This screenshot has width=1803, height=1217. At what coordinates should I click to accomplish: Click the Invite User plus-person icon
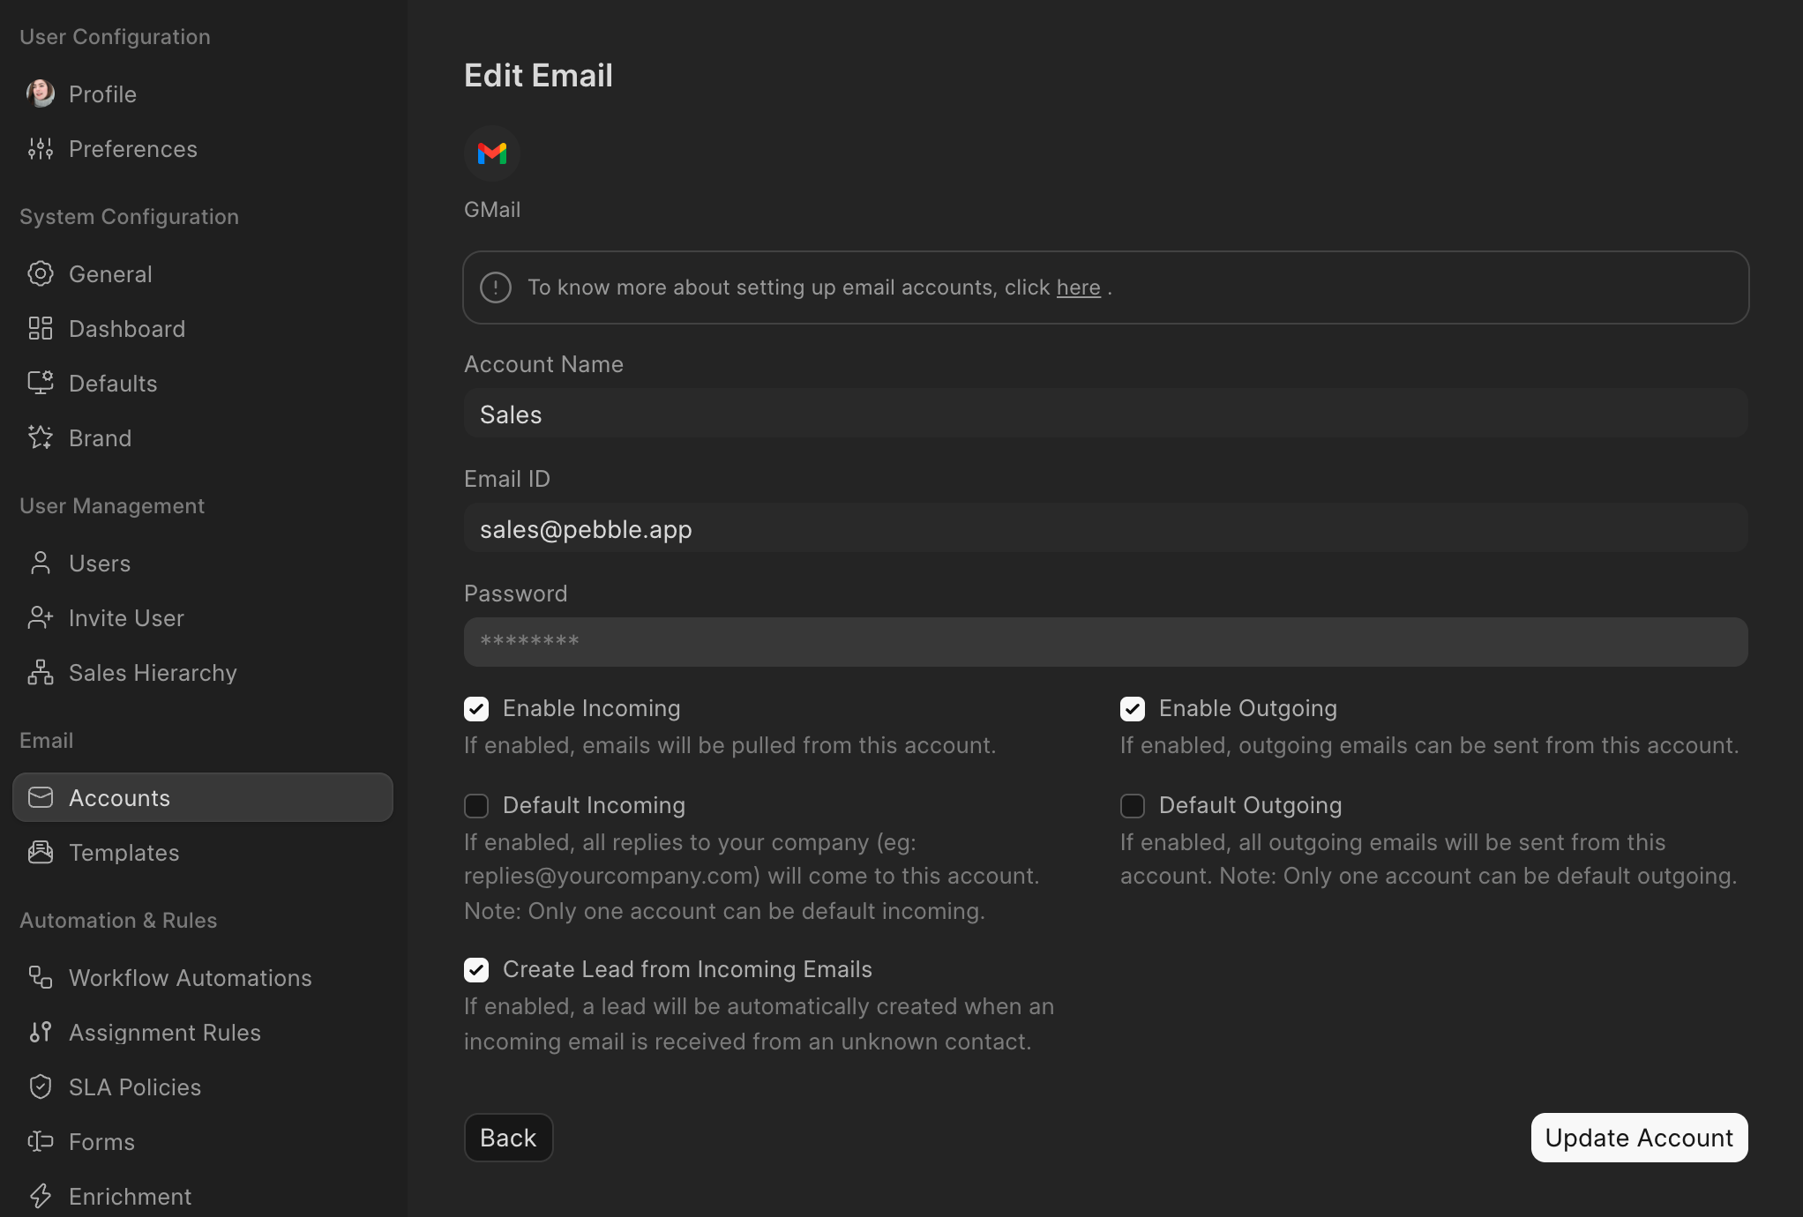(x=41, y=617)
